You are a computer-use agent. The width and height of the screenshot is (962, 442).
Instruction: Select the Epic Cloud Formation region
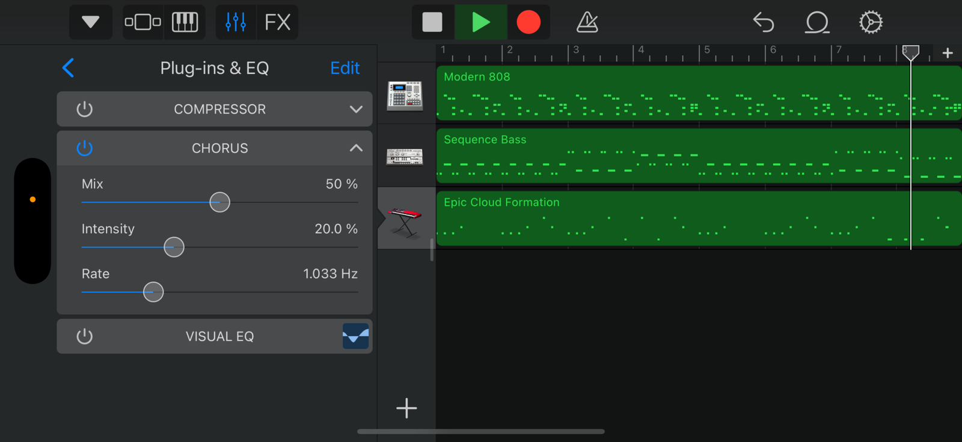[699, 219]
